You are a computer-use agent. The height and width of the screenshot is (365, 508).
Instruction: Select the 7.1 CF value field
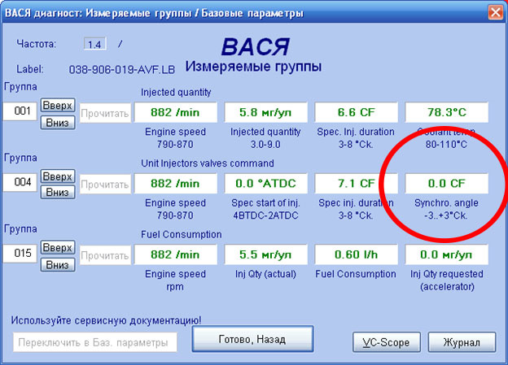coord(356,184)
